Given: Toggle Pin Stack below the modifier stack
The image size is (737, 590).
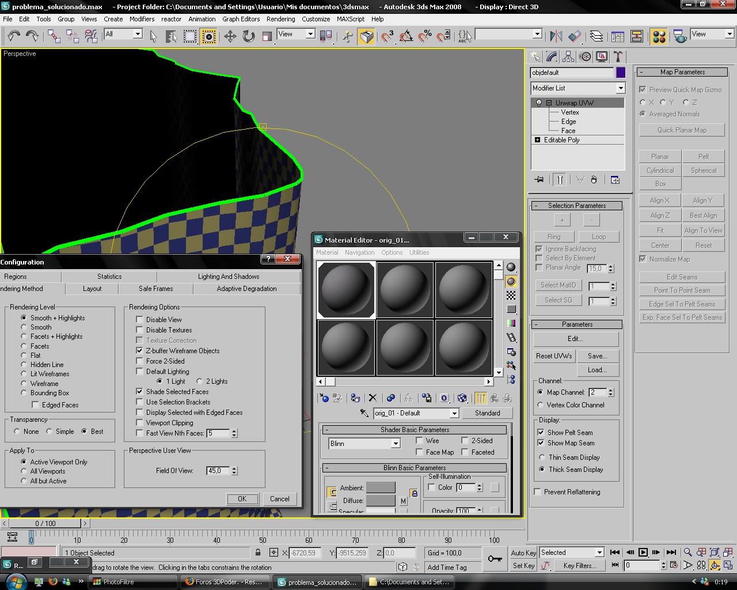Looking at the screenshot, I should (x=539, y=179).
